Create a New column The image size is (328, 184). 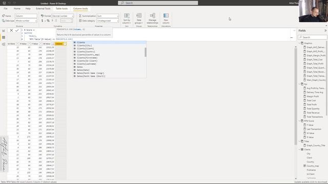coord(166,18)
